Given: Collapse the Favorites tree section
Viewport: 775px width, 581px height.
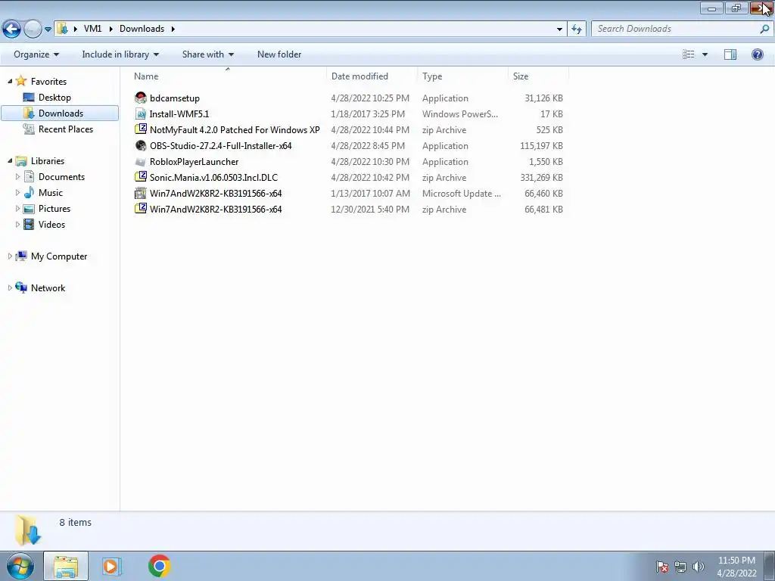Looking at the screenshot, I should pos(9,81).
